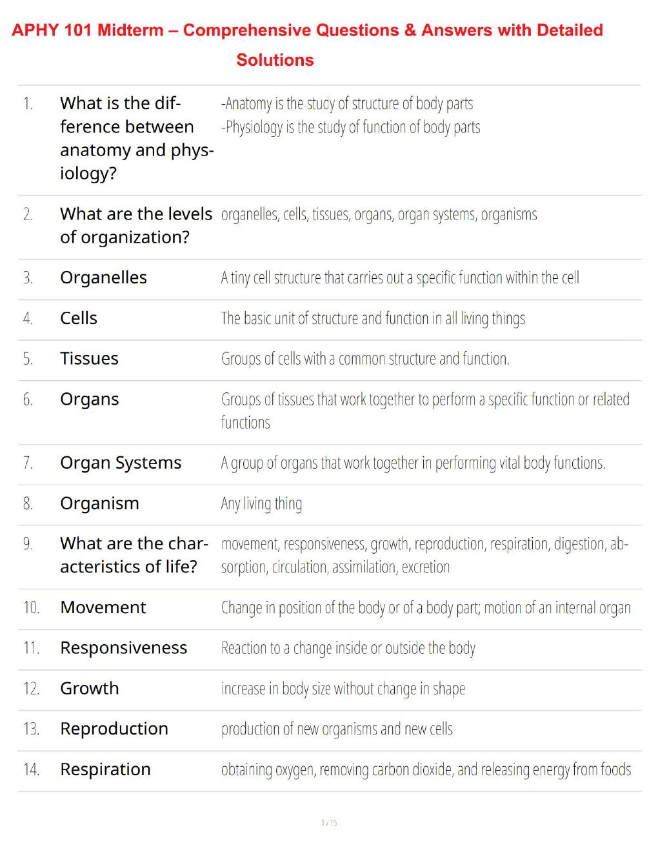Click the 'Tissues' flashcard term
The width and height of the screenshot is (658, 852).
89,359
